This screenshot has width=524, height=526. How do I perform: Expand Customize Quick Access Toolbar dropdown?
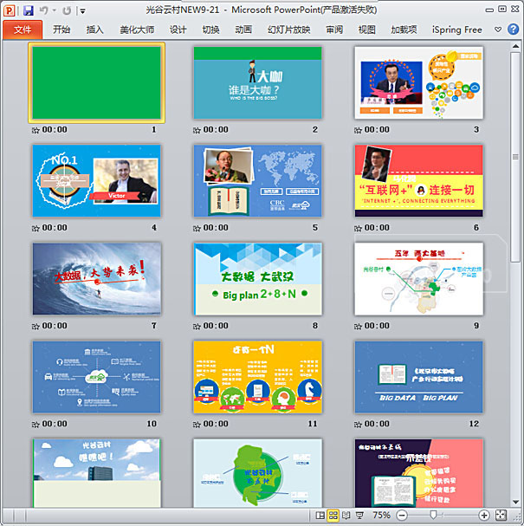point(82,11)
